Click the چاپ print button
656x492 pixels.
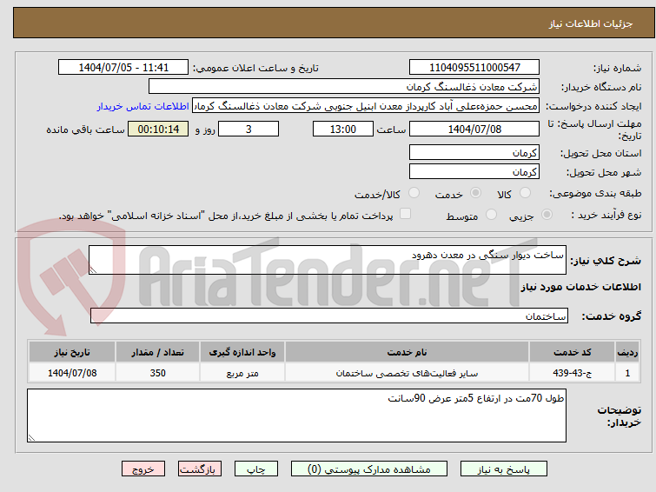coord(256,469)
